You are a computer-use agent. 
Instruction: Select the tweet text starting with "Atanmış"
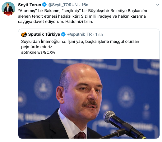tap(82, 16)
